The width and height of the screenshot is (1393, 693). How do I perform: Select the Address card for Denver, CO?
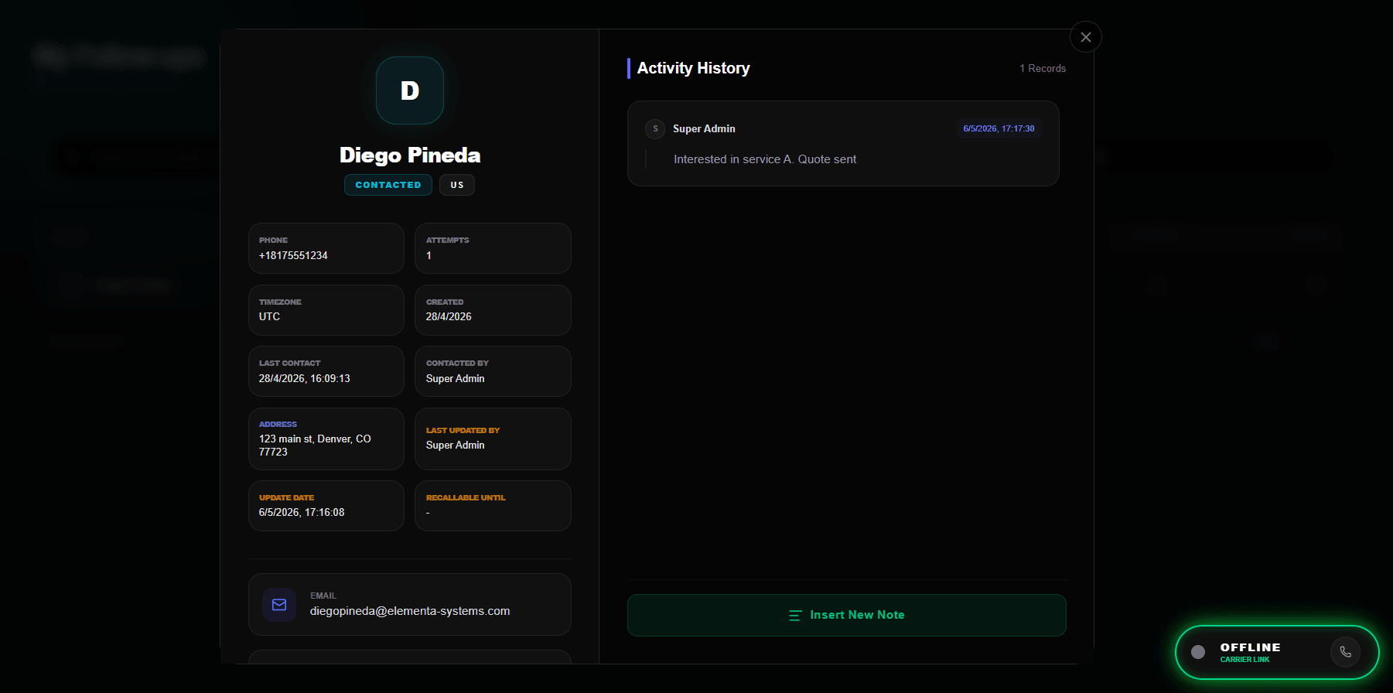point(326,439)
